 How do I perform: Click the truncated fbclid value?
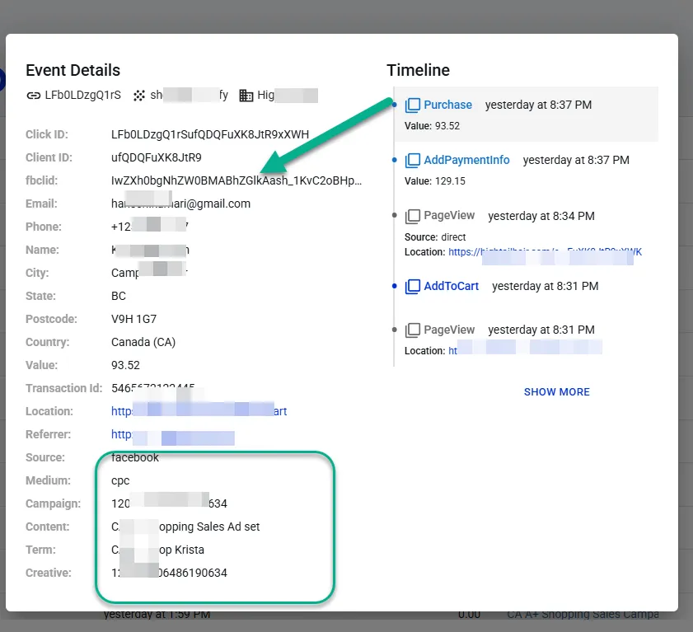pos(236,180)
